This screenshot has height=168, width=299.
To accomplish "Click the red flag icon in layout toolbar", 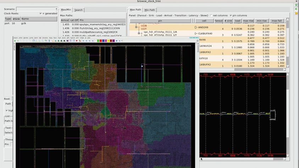I will coord(77,41).
